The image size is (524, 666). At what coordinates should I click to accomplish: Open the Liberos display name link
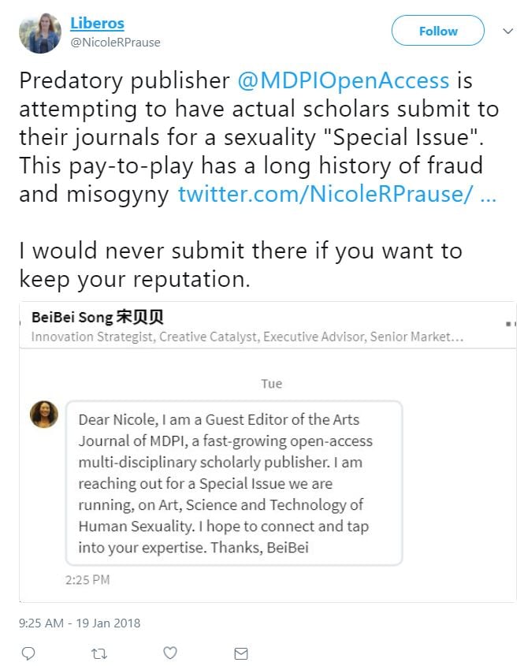click(x=97, y=23)
